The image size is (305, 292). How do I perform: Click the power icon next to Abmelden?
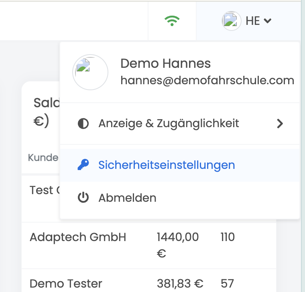[83, 198]
